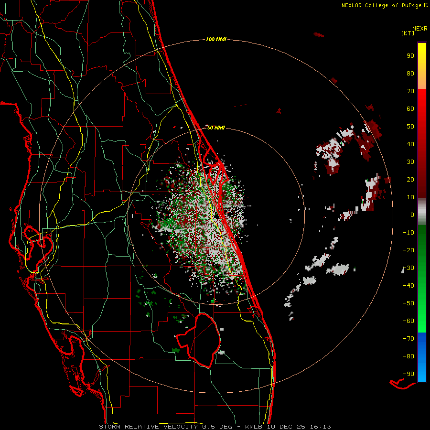This screenshot has width=430, height=430.
Task: Click the 60 knot value on scale
Action: pyautogui.click(x=410, y=109)
